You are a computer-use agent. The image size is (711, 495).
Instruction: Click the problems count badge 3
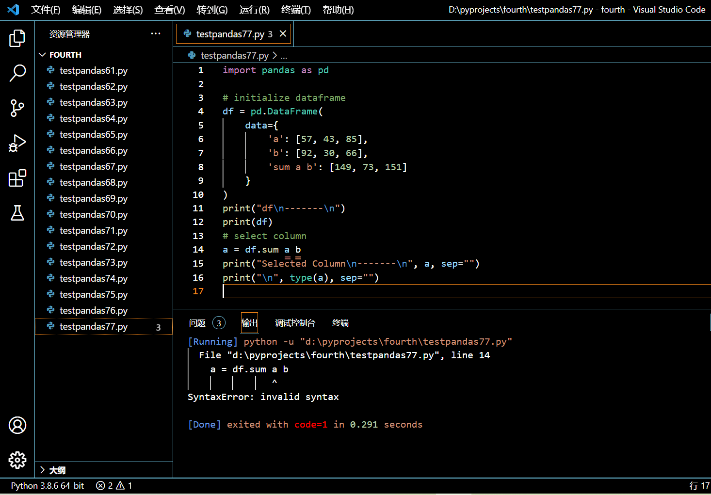coord(219,323)
